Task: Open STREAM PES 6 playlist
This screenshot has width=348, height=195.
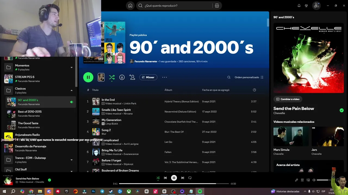Action: click(x=39, y=79)
